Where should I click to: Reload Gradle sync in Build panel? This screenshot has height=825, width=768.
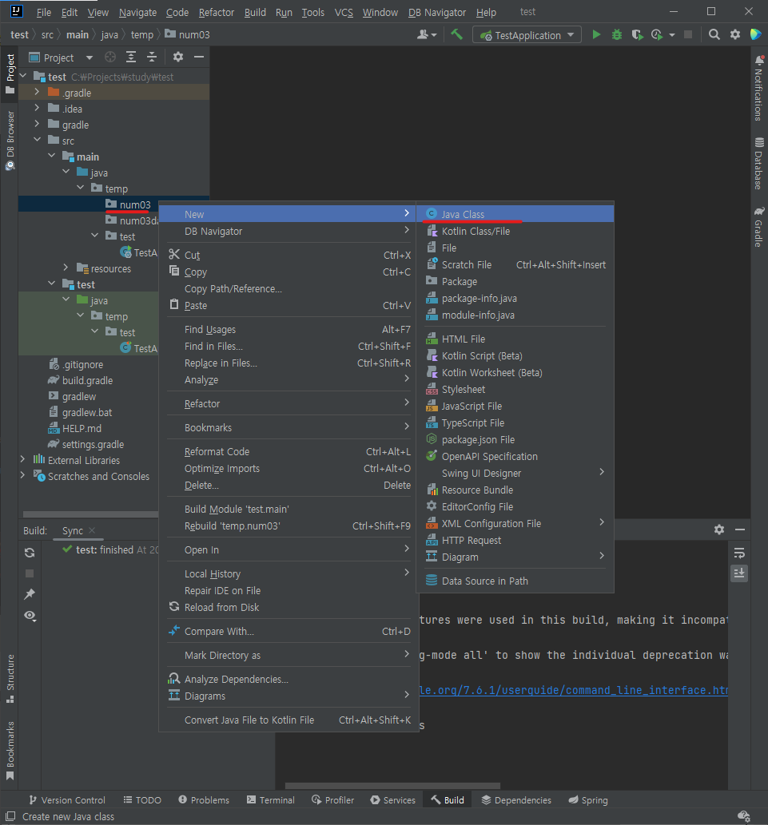coord(30,553)
